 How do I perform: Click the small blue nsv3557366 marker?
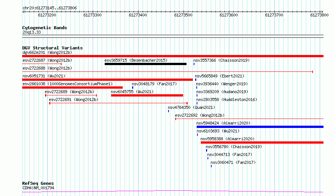click(194, 64)
